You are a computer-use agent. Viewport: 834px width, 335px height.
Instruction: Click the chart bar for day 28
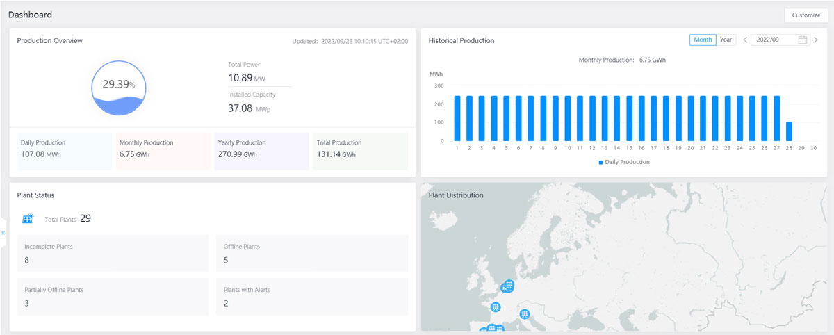point(789,131)
